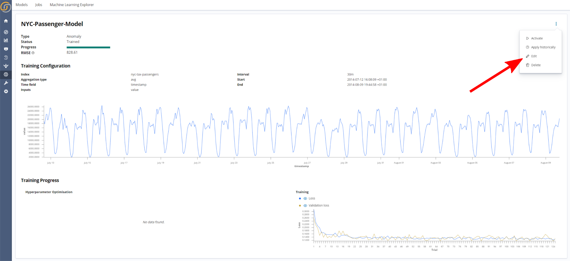The height and width of the screenshot is (261, 570).
Task: Click the Type value Anomaly
Action: coord(74,36)
